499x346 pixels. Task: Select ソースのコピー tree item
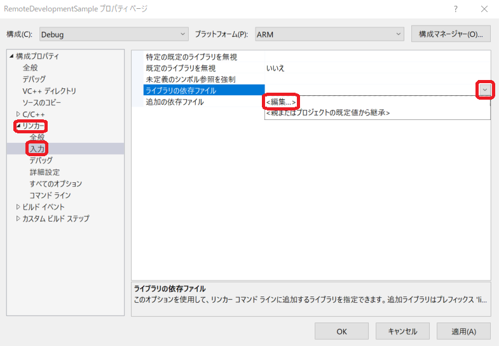coord(41,103)
